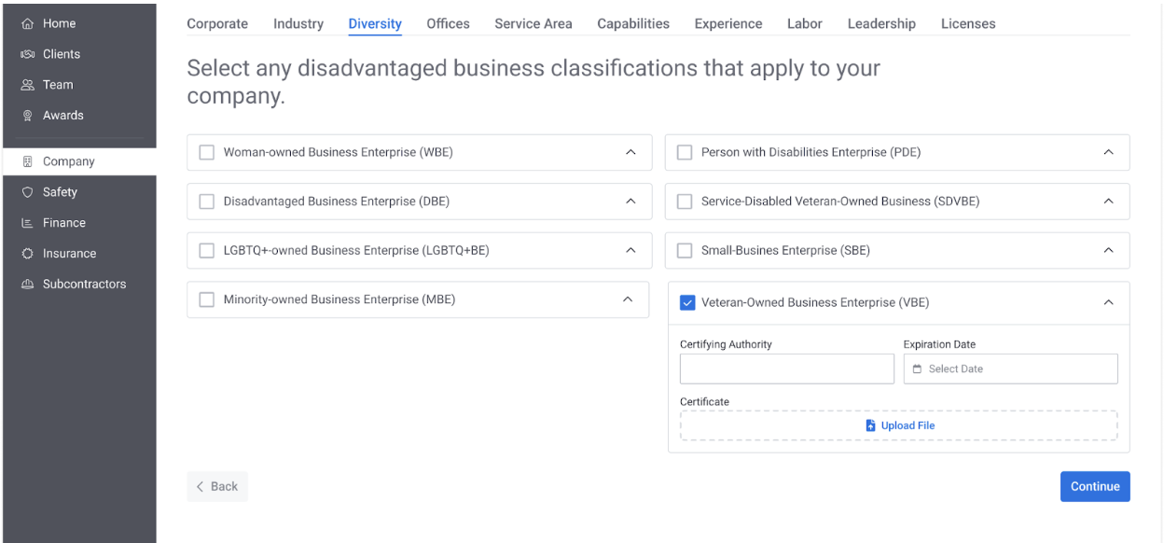The width and height of the screenshot is (1164, 543).
Task: Expand Minority-owned Business Enterprise section
Action: (629, 299)
